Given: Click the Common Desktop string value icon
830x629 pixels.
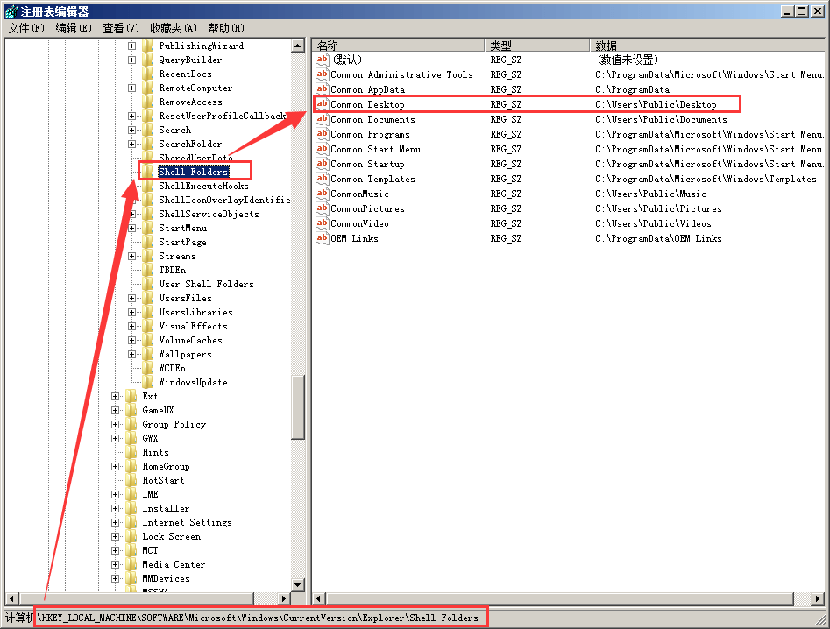Looking at the screenshot, I should pos(322,105).
